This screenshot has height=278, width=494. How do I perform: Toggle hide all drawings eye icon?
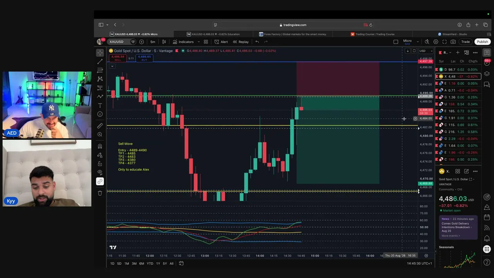[100, 172]
